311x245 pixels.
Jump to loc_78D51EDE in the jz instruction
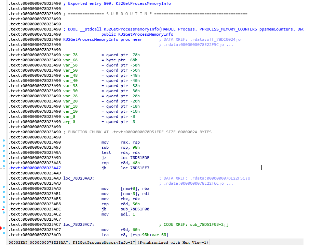(x=135, y=158)
